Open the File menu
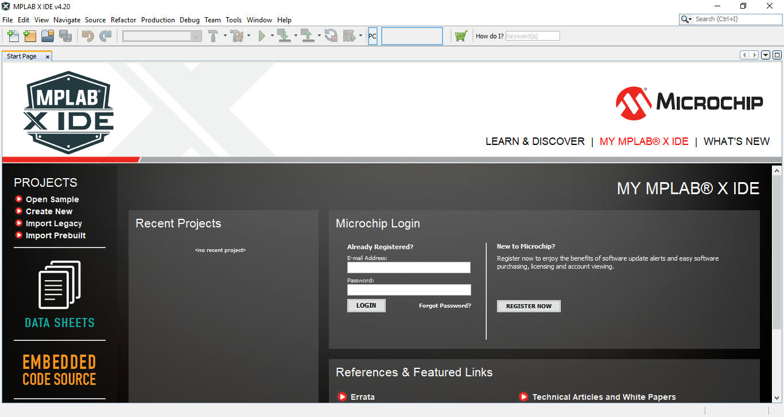 tap(7, 20)
